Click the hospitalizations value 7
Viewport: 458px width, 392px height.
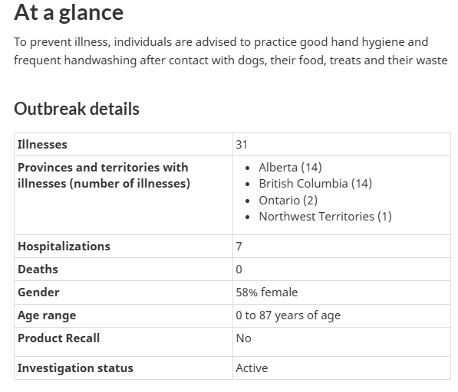tap(239, 247)
